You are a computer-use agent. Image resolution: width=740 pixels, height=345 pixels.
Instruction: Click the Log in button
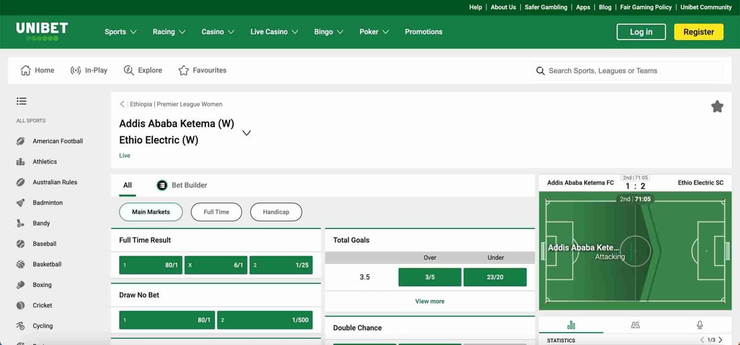click(x=641, y=32)
